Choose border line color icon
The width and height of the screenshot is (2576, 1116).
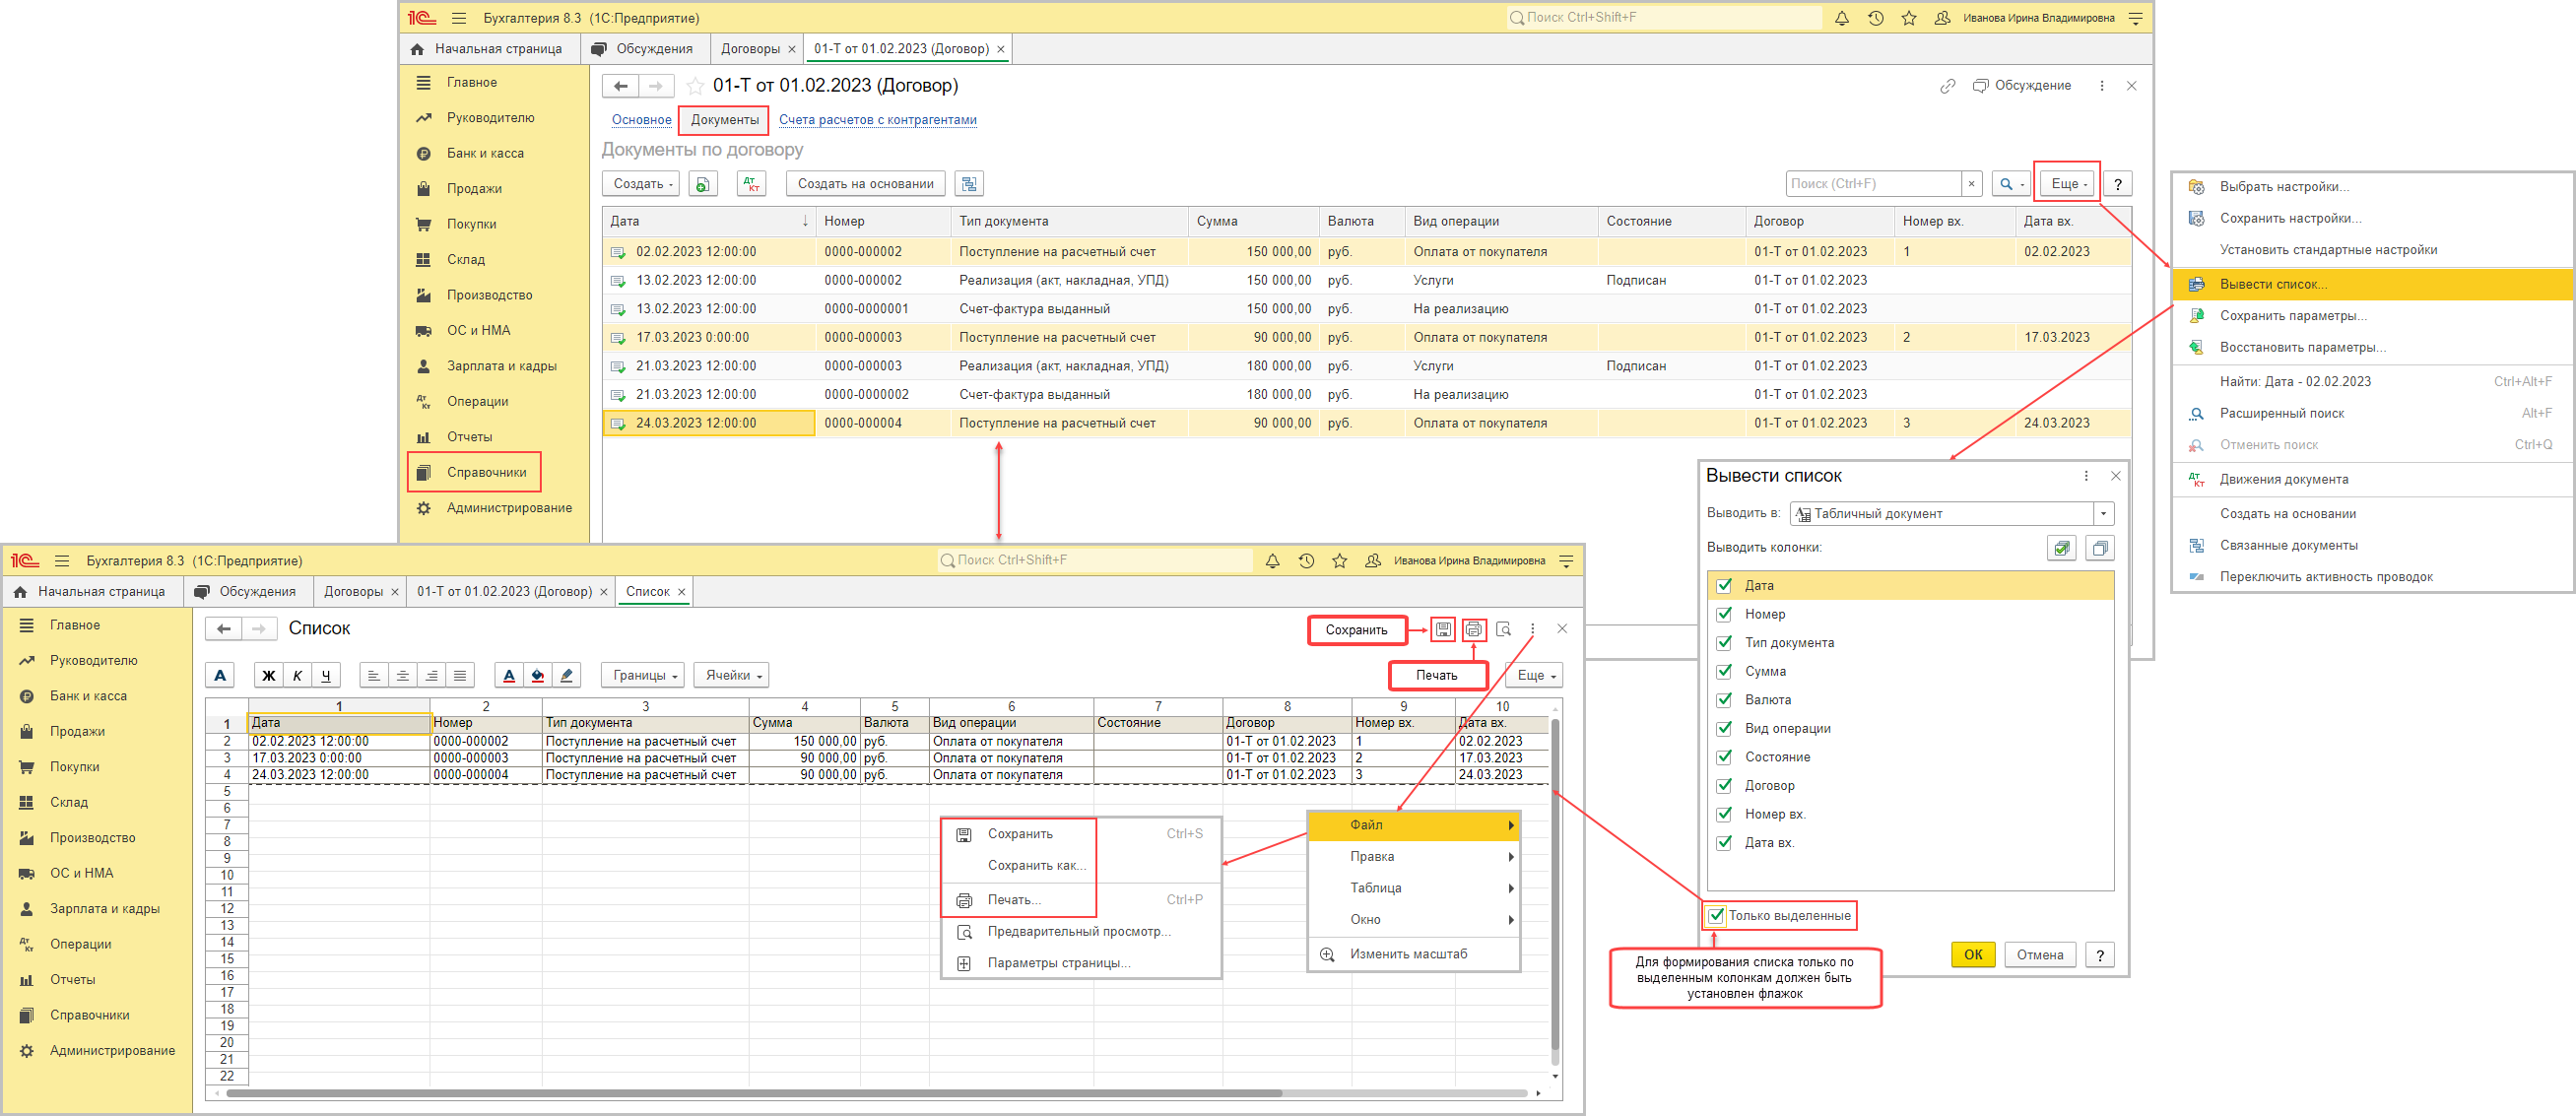pyautogui.click(x=567, y=676)
